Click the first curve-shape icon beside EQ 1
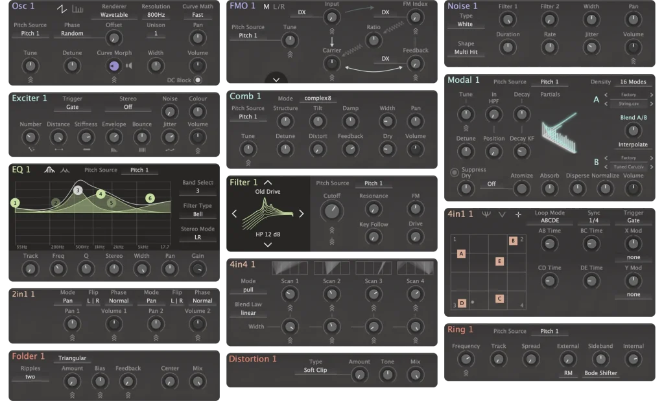 pos(49,170)
